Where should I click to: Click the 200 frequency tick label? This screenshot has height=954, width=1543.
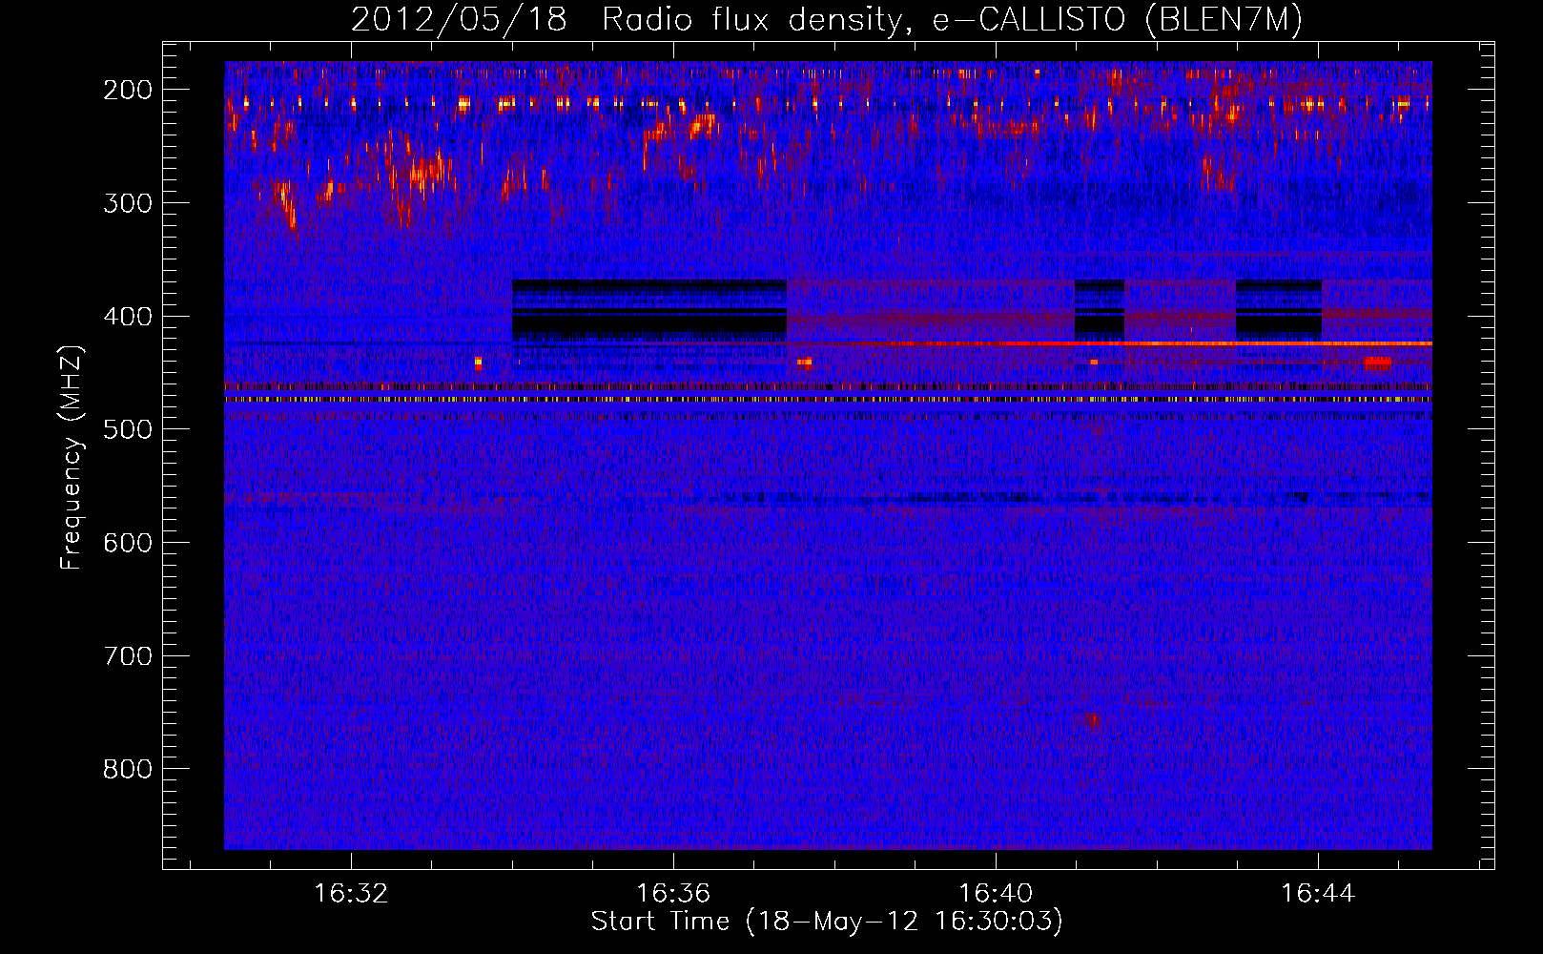[128, 89]
